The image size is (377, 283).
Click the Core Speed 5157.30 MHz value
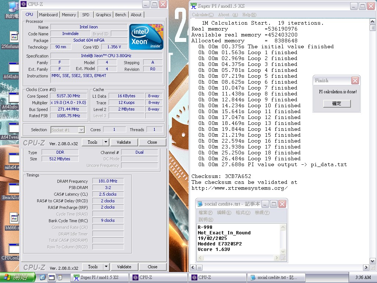tap(68, 96)
